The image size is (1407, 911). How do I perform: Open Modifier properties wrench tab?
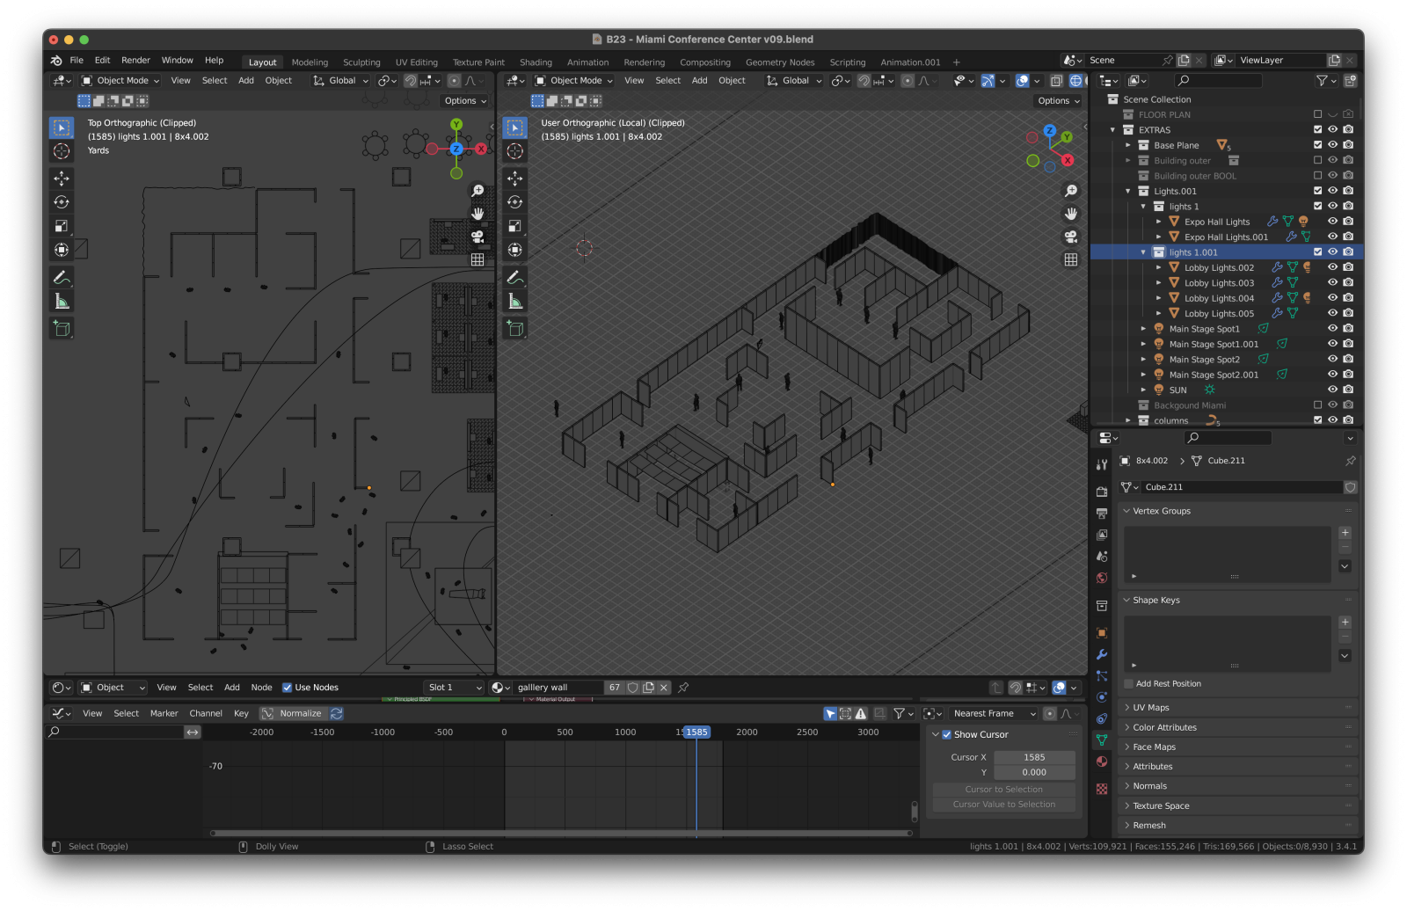point(1102,654)
